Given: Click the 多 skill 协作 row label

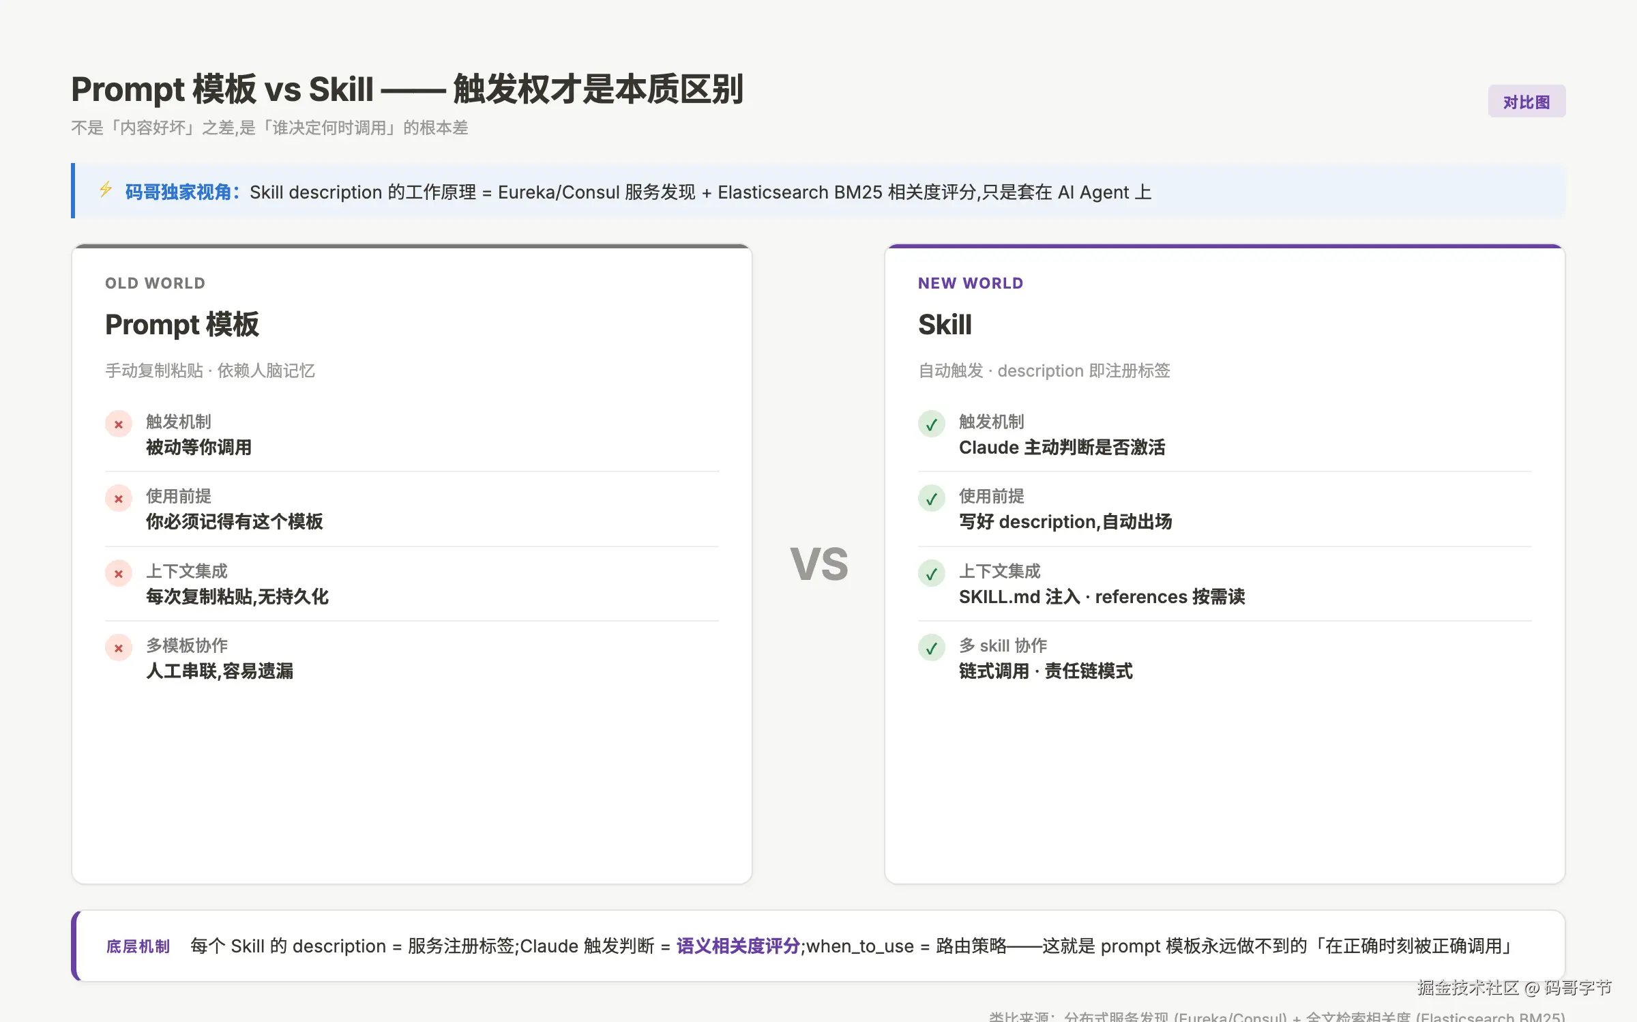Looking at the screenshot, I should click(x=1003, y=645).
